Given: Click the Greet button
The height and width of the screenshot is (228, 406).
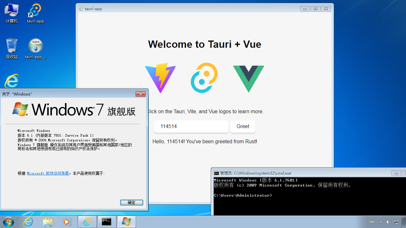Looking at the screenshot, I should coord(243,126).
